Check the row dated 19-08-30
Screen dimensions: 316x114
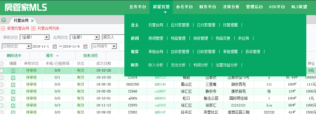pos(2,85)
